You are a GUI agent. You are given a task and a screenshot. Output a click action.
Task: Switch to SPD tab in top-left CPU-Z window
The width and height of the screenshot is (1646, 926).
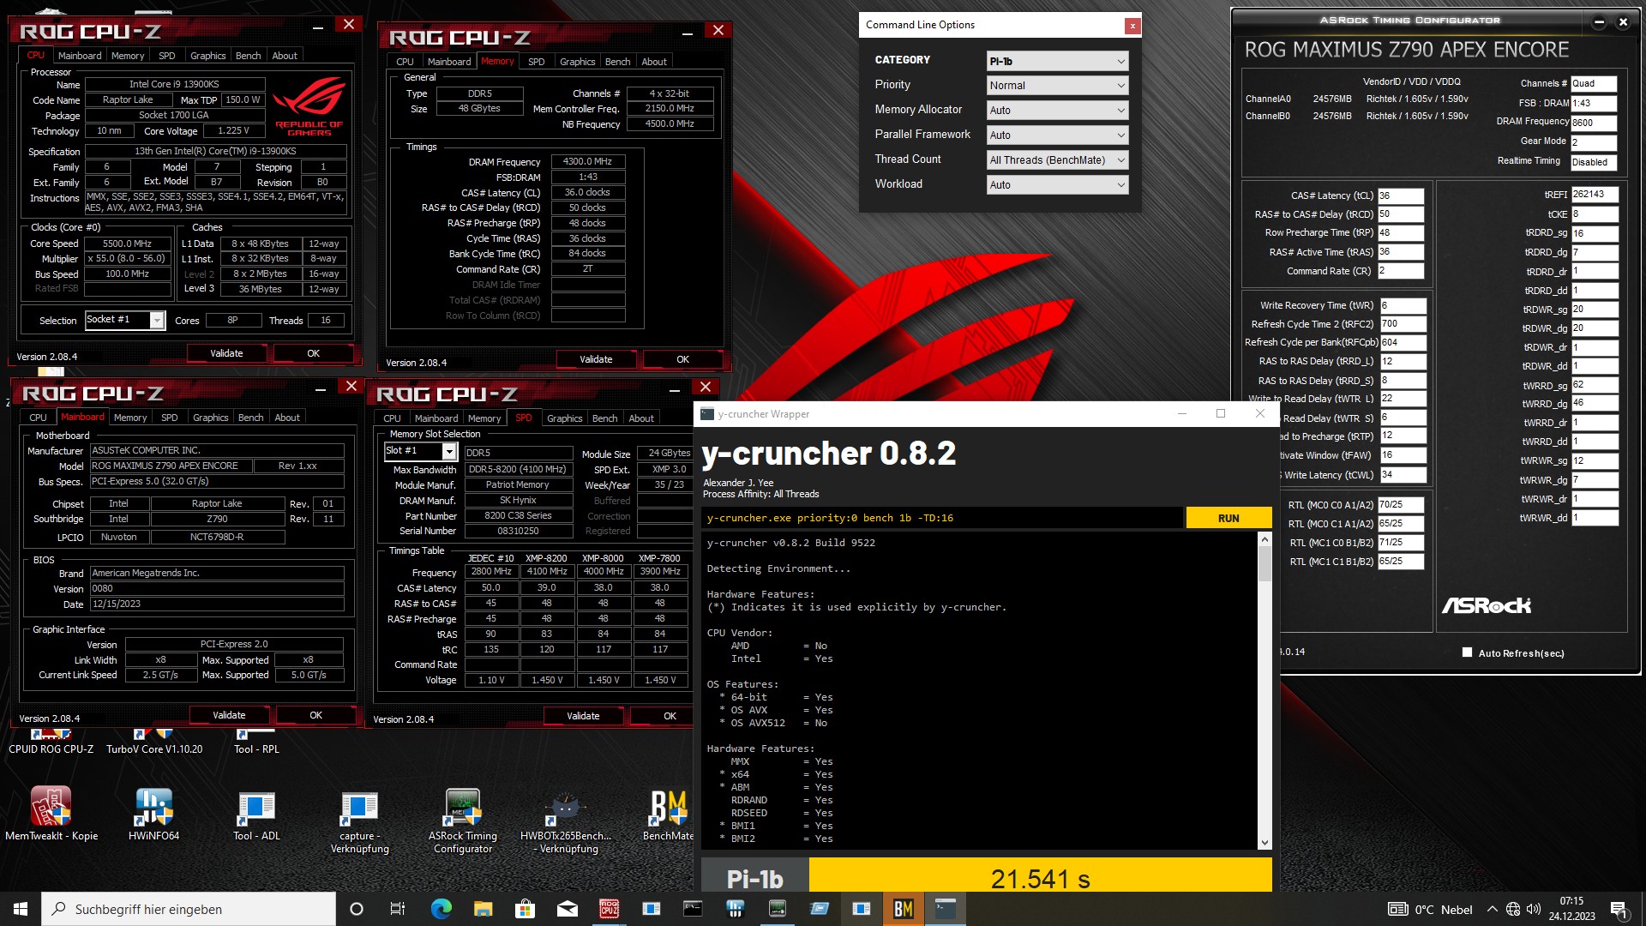pyautogui.click(x=167, y=56)
